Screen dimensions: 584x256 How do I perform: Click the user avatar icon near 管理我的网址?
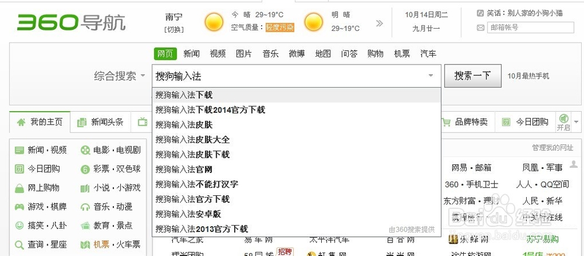(x=573, y=164)
